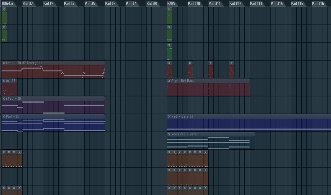
Task: Click the X menu icon on Ar..#3 clip
Action: pyautogui.click(x=4, y=81)
